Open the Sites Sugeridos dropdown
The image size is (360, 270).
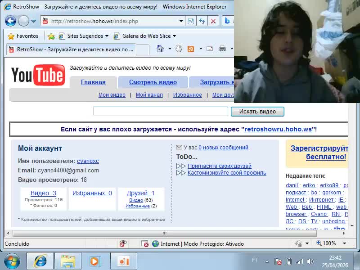[107, 36]
